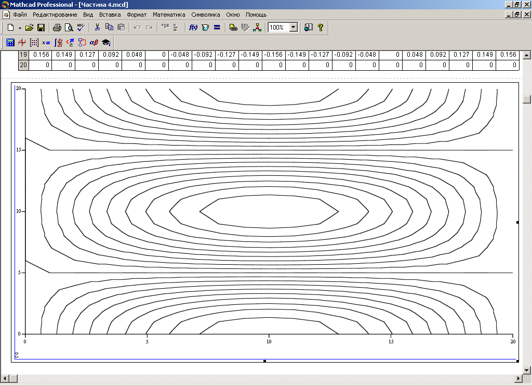Viewport: 532px width, 386px height.
Task: Select row header 20 in the matrix table
Action: [23, 65]
